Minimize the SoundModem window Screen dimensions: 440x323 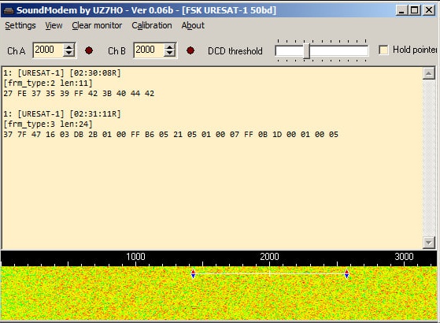pos(402,10)
